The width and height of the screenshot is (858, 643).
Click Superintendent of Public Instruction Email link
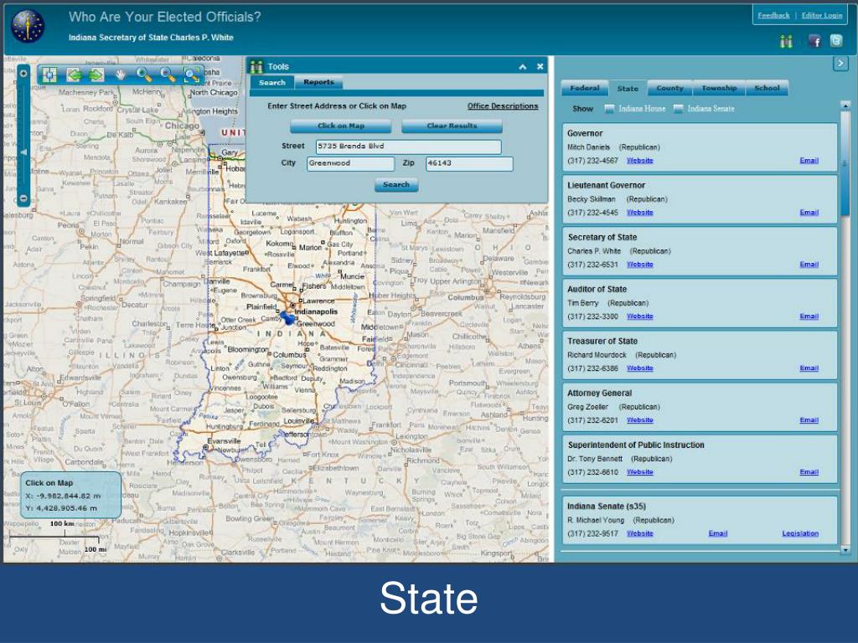tap(809, 472)
